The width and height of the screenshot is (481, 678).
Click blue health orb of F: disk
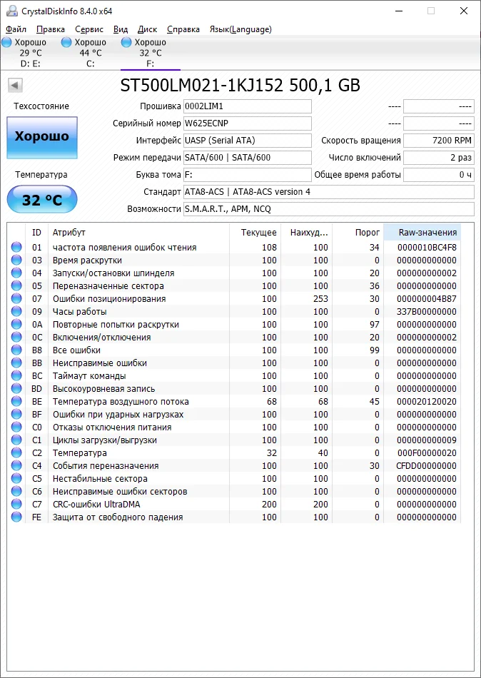click(126, 42)
